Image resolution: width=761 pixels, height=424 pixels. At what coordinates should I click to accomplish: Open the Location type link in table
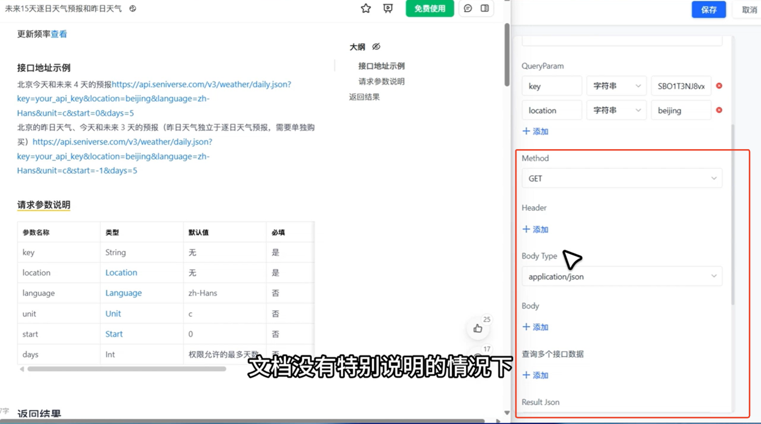(x=121, y=272)
